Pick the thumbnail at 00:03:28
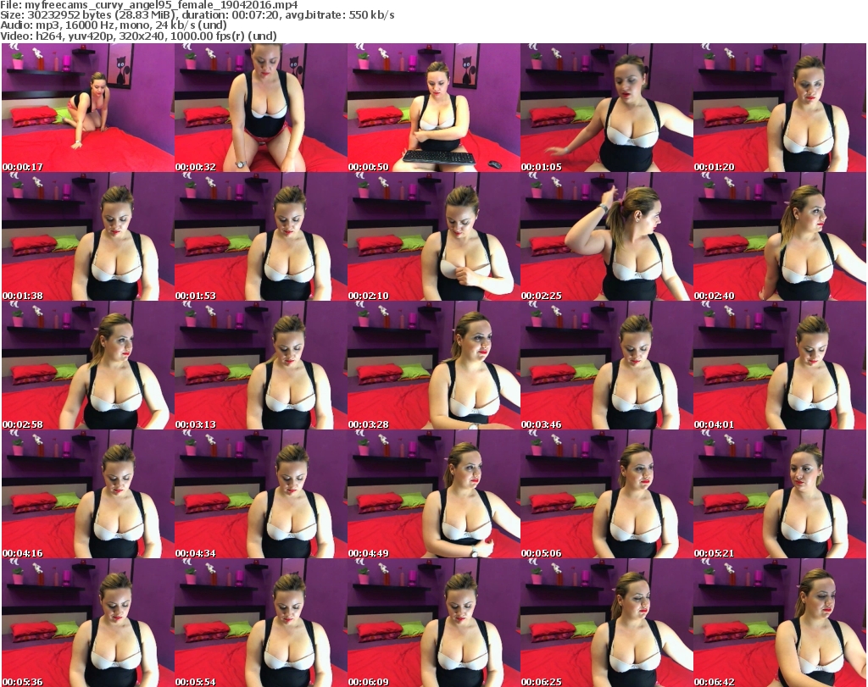The height and width of the screenshot is (687, 868). (x=433, y=366)
